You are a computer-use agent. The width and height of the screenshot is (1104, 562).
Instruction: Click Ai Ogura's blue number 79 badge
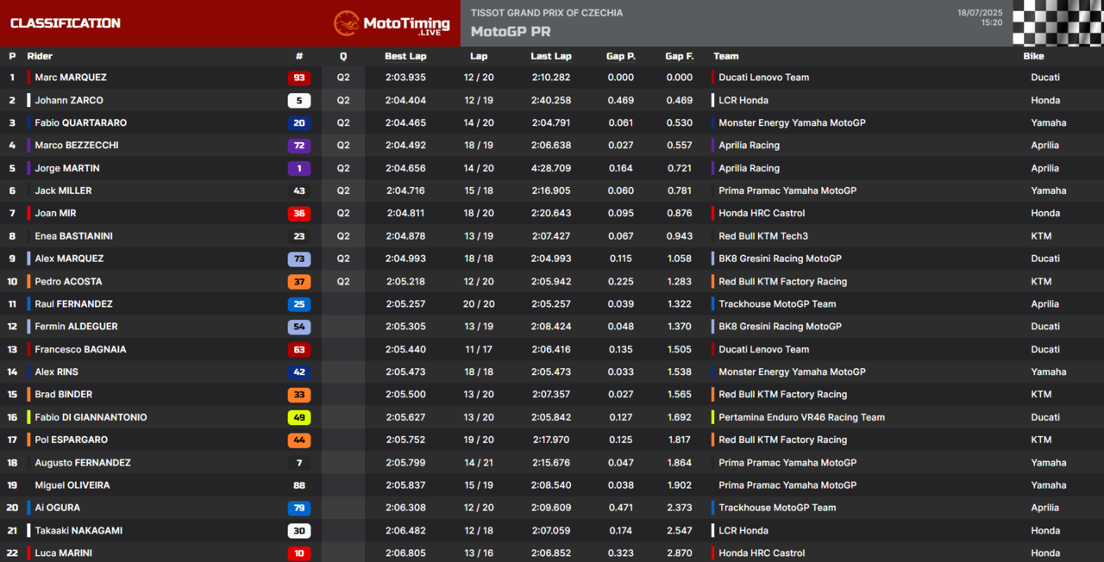299,508
